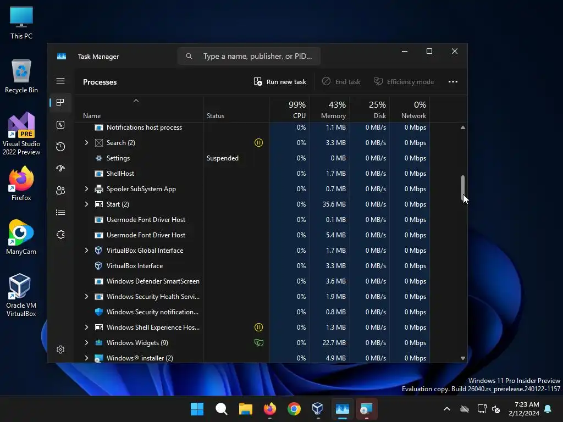Click Run new task button

[x=280, y=82]
